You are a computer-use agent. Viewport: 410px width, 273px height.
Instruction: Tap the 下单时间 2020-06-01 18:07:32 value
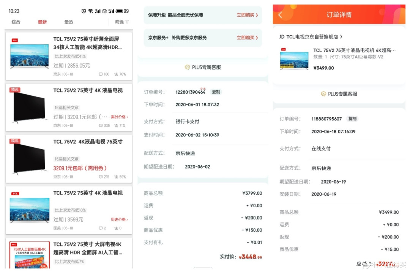[x=197, y=104]
